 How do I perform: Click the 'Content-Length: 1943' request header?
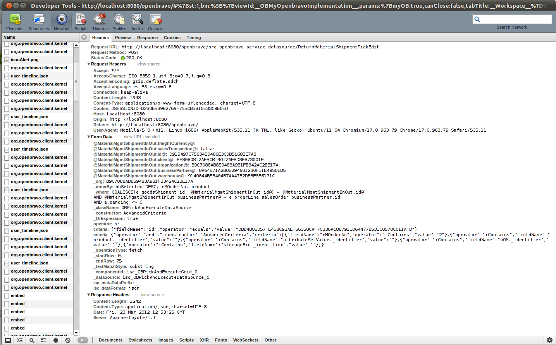tap(117, 98)
